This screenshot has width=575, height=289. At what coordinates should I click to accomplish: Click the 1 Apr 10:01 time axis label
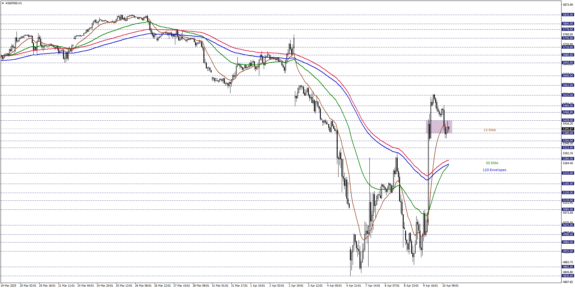tap(257, 286)
